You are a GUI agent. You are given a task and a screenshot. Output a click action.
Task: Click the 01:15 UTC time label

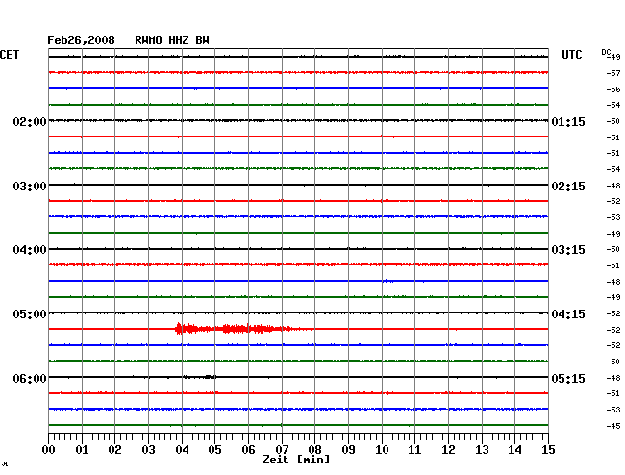(568, 121)
